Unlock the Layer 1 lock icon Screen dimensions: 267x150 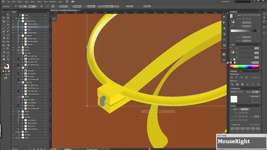coord(16,18)
